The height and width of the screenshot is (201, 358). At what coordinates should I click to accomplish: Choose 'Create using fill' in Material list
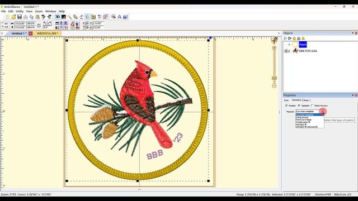coord(310,122)
